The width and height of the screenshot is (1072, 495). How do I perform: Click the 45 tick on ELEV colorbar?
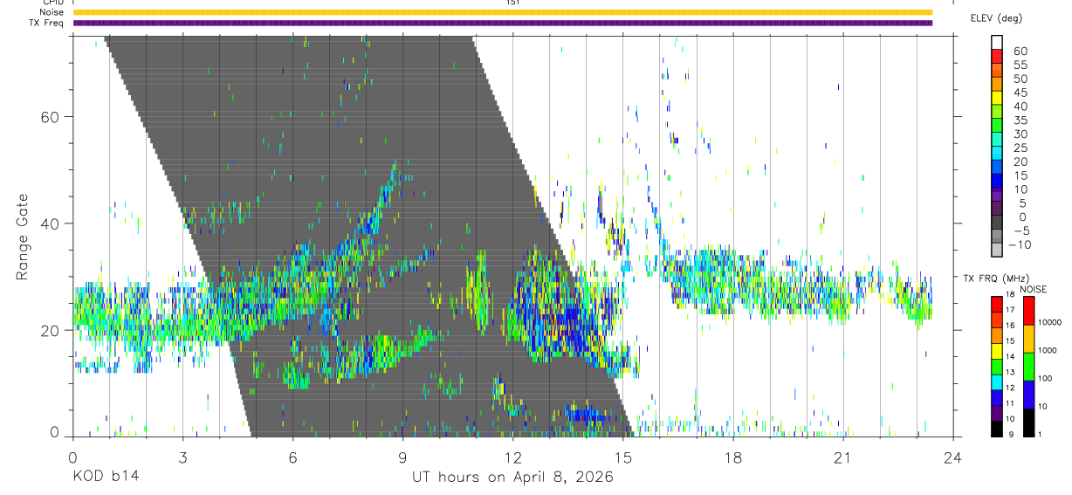click(1020, 93)
